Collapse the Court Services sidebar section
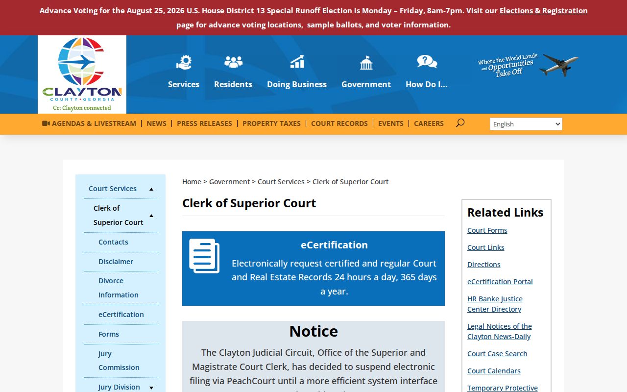Image resolution: width=627 pixels, height=392 pixels. coord(151,189)
